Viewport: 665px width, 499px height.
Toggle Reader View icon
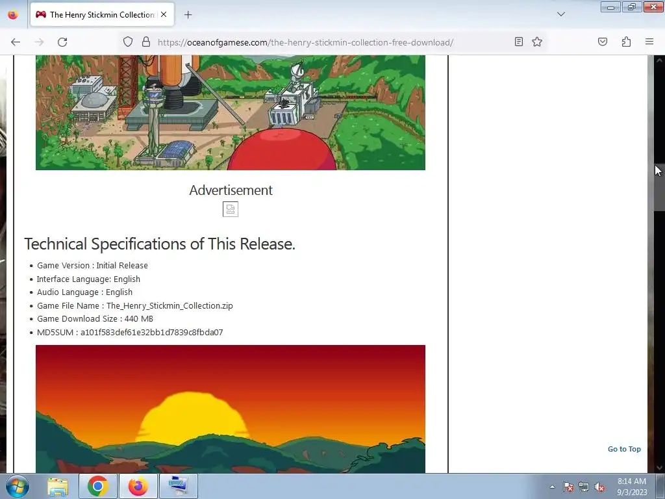pyautogui.click(x=518, y=42)
